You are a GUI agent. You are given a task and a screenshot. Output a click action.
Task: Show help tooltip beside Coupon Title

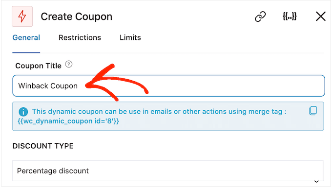coord(69,64)
